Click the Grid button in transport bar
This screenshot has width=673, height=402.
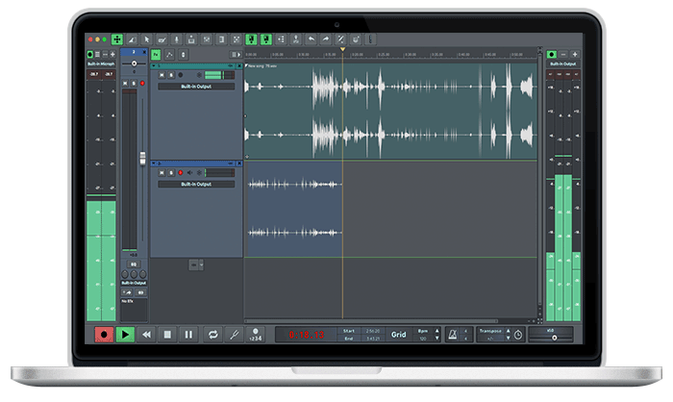coord(398,335)
